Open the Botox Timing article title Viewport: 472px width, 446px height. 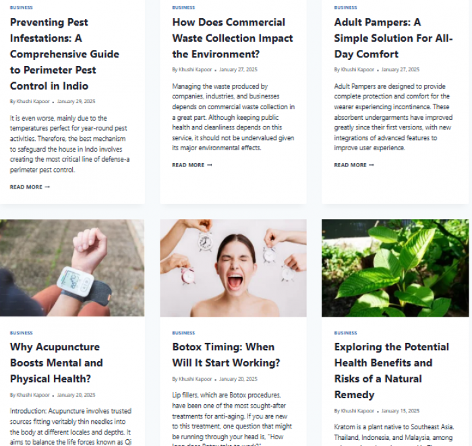(226, 355)
